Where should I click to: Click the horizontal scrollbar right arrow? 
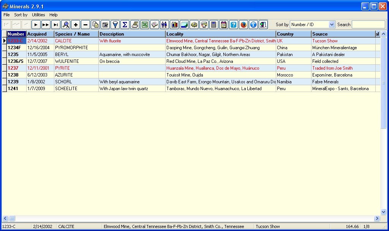(377, 219)
